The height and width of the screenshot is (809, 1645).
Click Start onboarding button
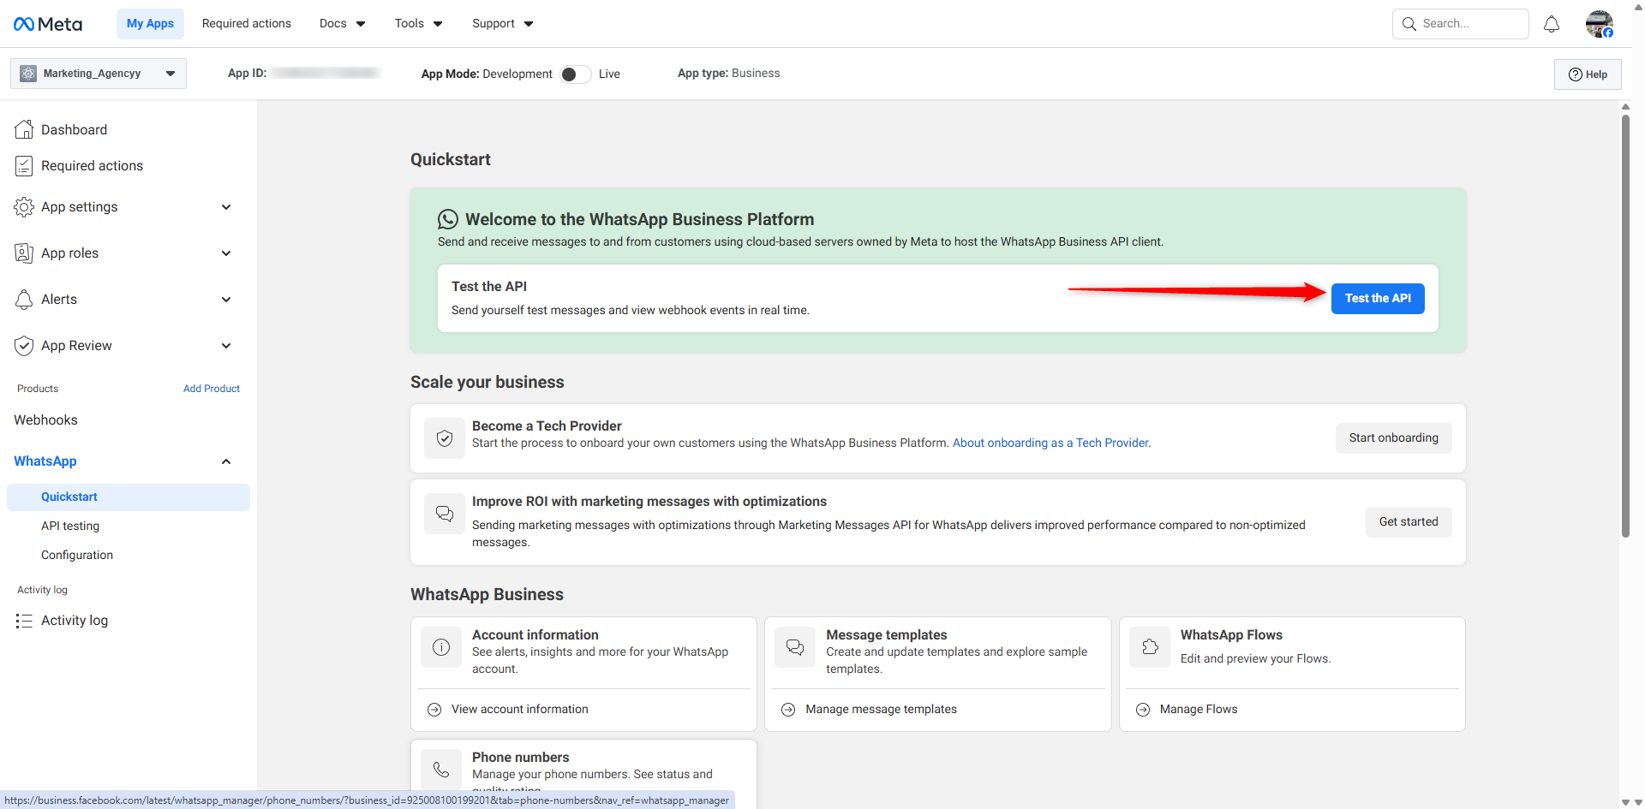point(1394,438)
